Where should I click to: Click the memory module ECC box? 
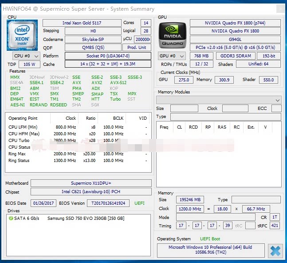(x=276, y=108)
